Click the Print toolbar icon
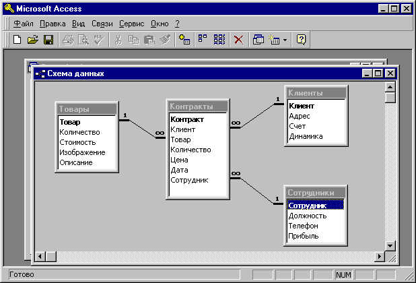 (68, 40)
